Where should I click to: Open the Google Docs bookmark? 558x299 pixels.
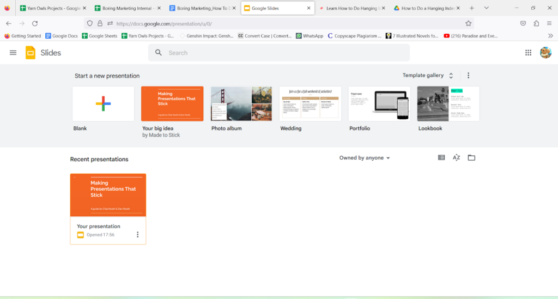[x=61, y=36]
